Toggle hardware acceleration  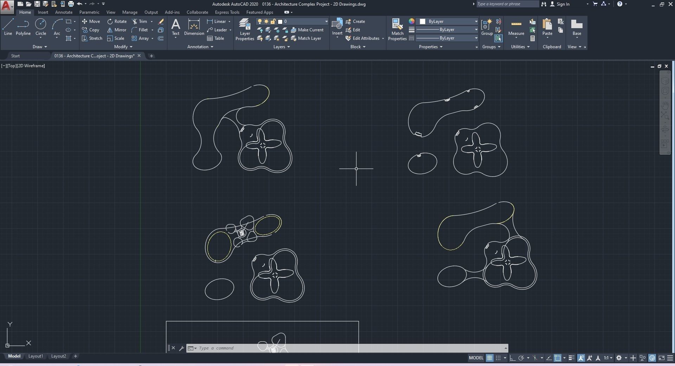[x=652, y=358]
